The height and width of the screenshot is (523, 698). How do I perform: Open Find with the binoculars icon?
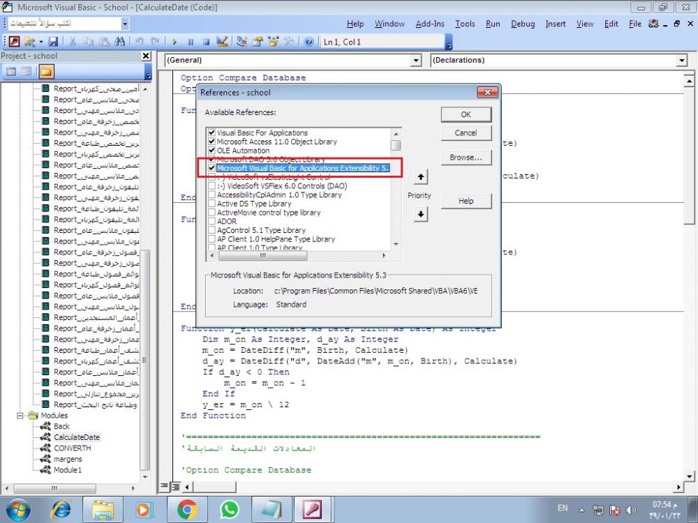(120, 42)
